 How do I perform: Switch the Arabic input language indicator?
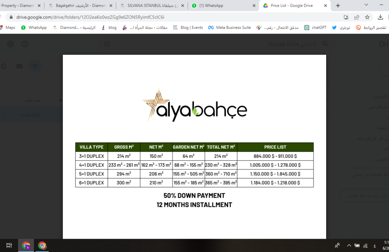(x=375, y=246)
